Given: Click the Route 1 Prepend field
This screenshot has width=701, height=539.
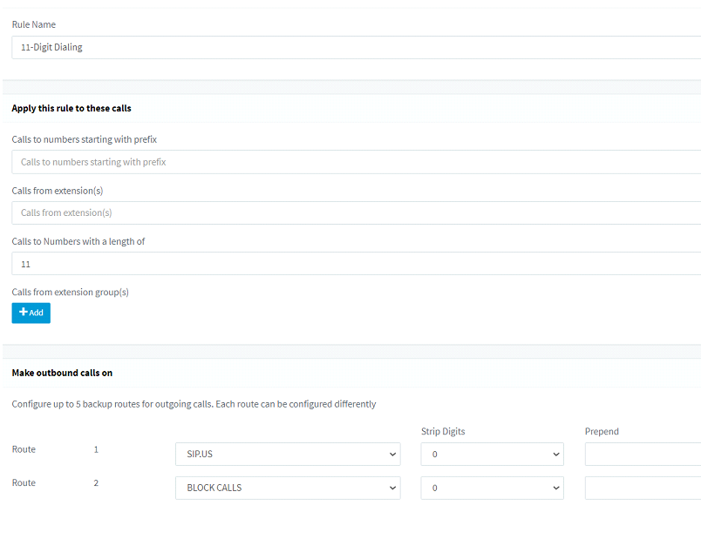Looking at the screenshot, I should (643, 455).
